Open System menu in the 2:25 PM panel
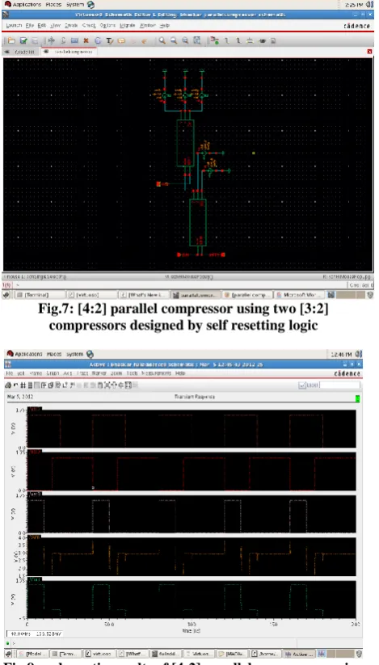The image size is (379, 665). pos(74,5)
